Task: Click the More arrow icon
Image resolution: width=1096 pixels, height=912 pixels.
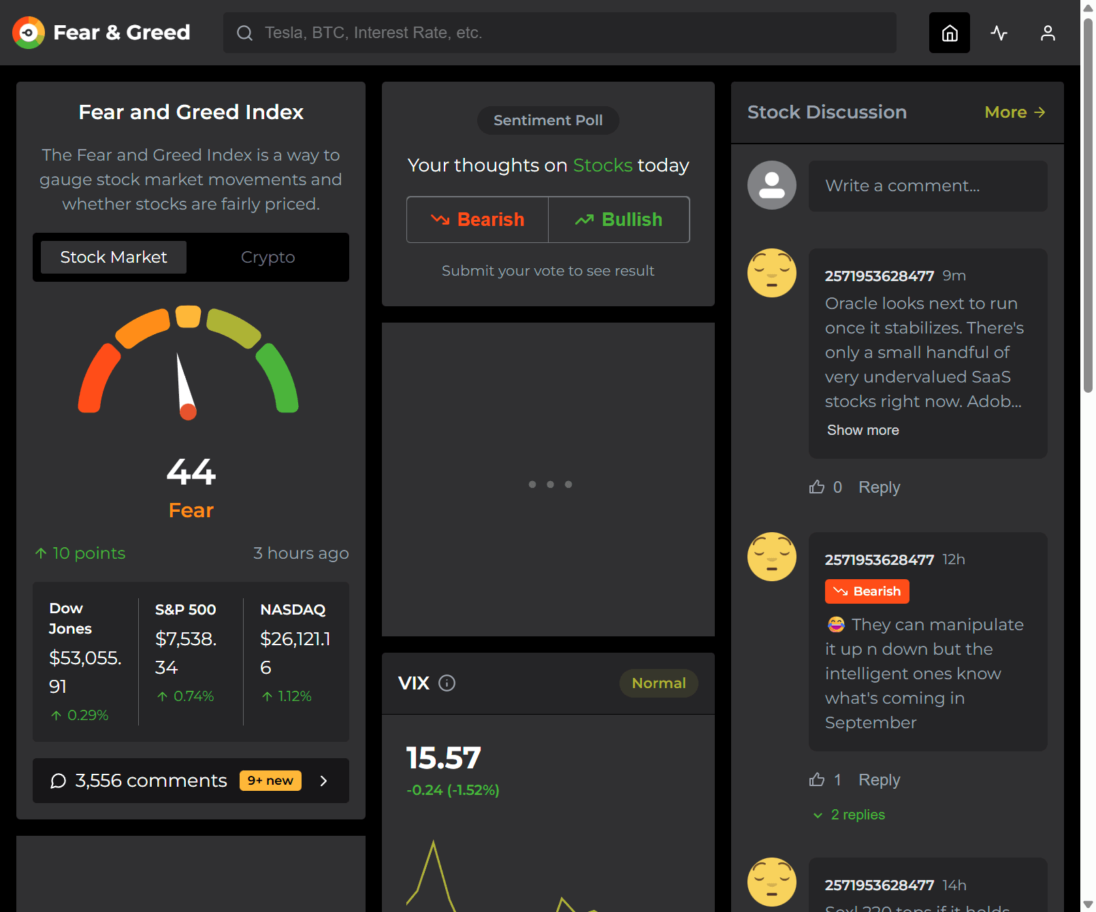Action: [x=1039, y=112]
